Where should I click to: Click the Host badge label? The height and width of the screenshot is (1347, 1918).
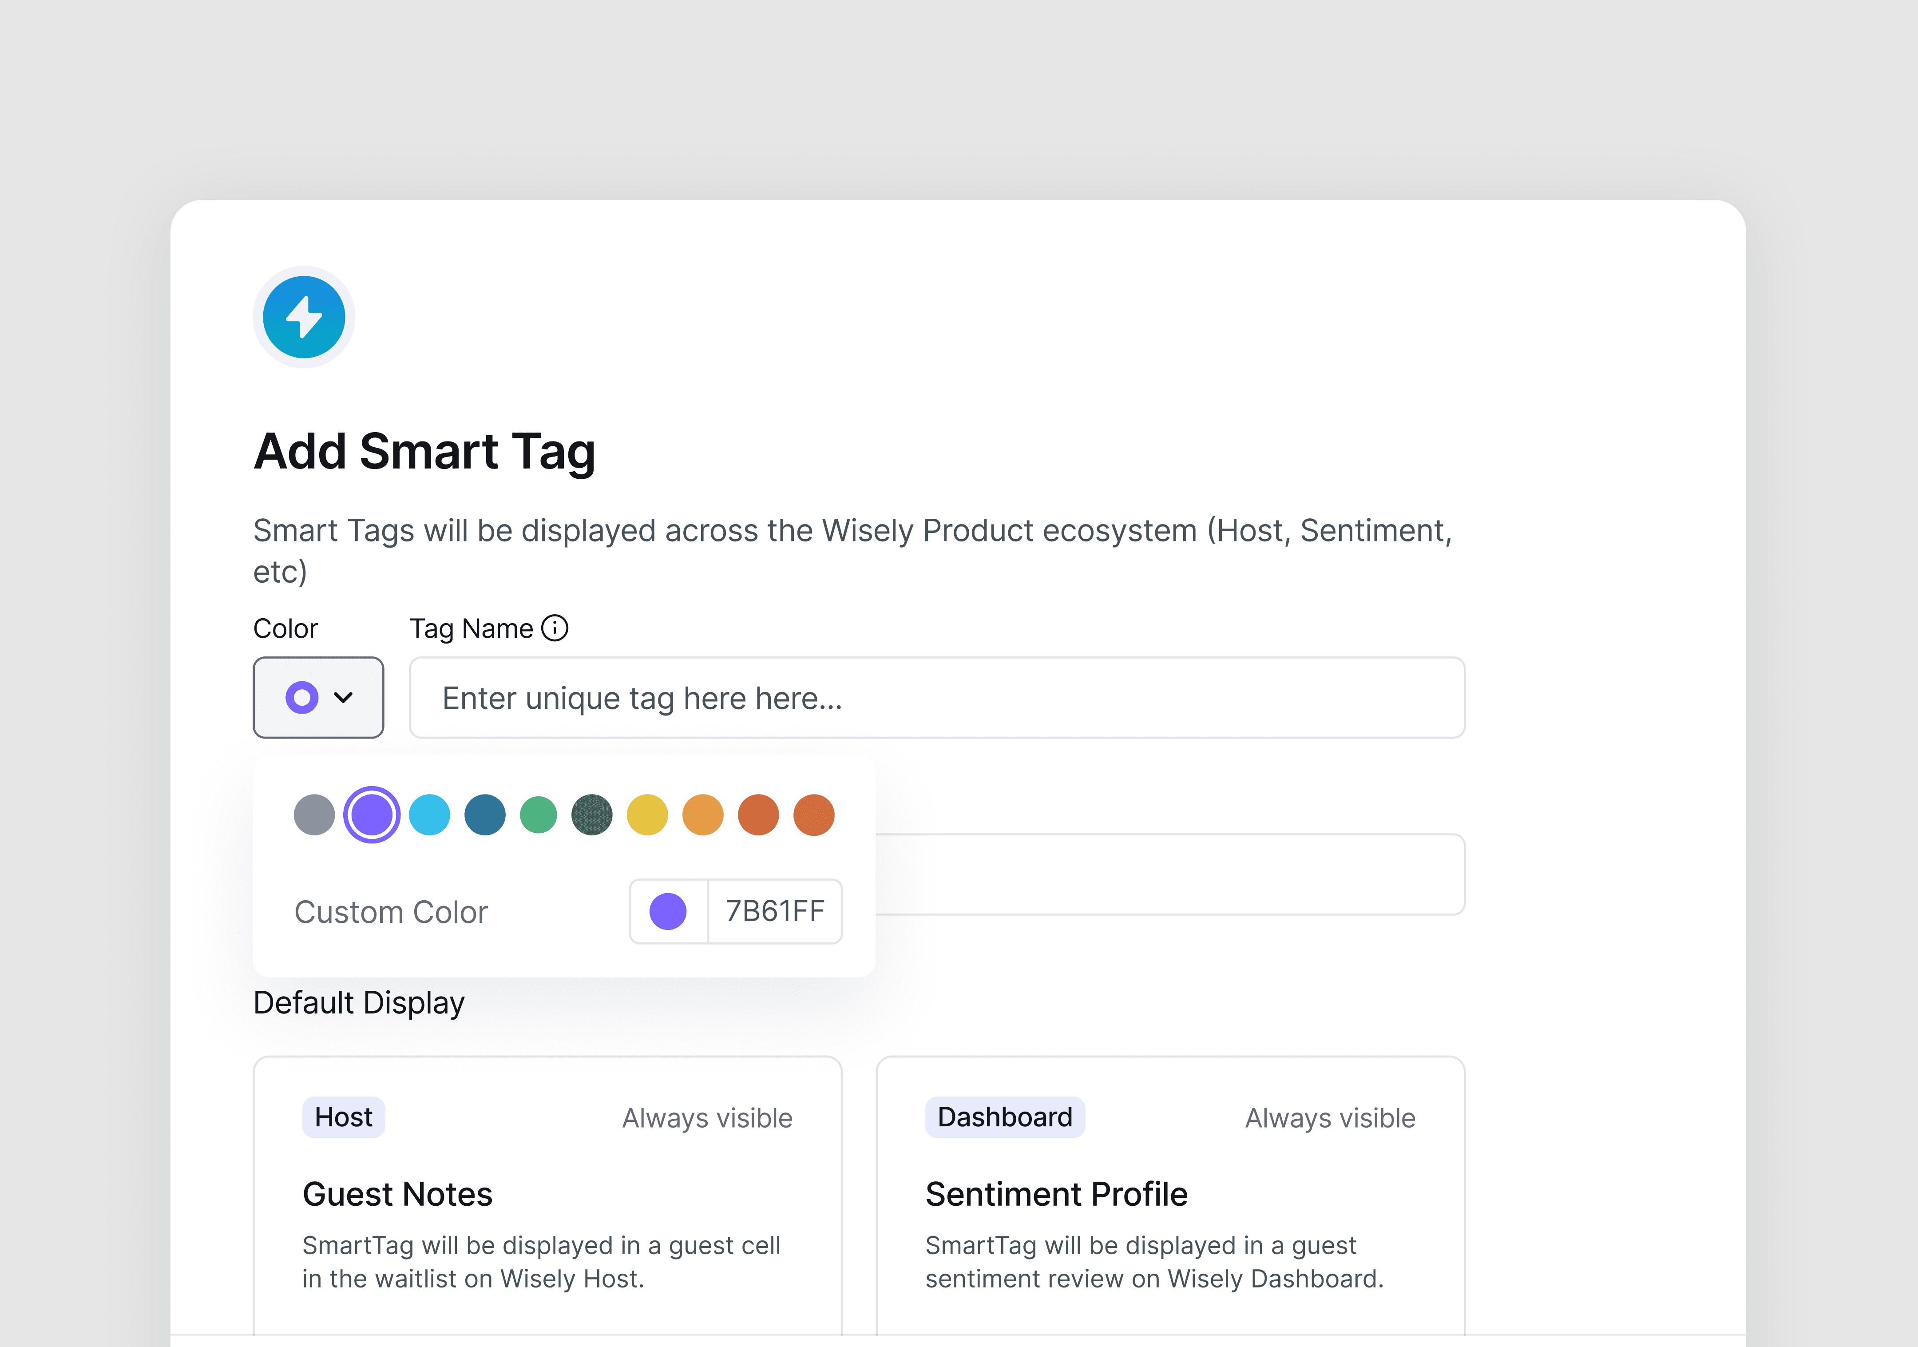click(x=343, y=1117)
